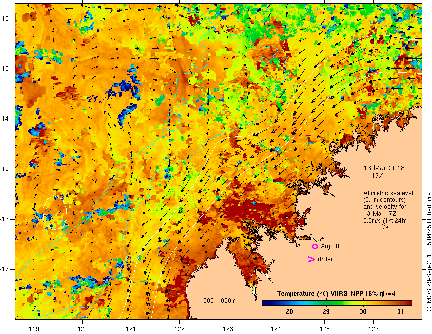432x334 pixels.
Task: Click the IMOS copyright timestamp text
Action: click(x=429, y=252)
